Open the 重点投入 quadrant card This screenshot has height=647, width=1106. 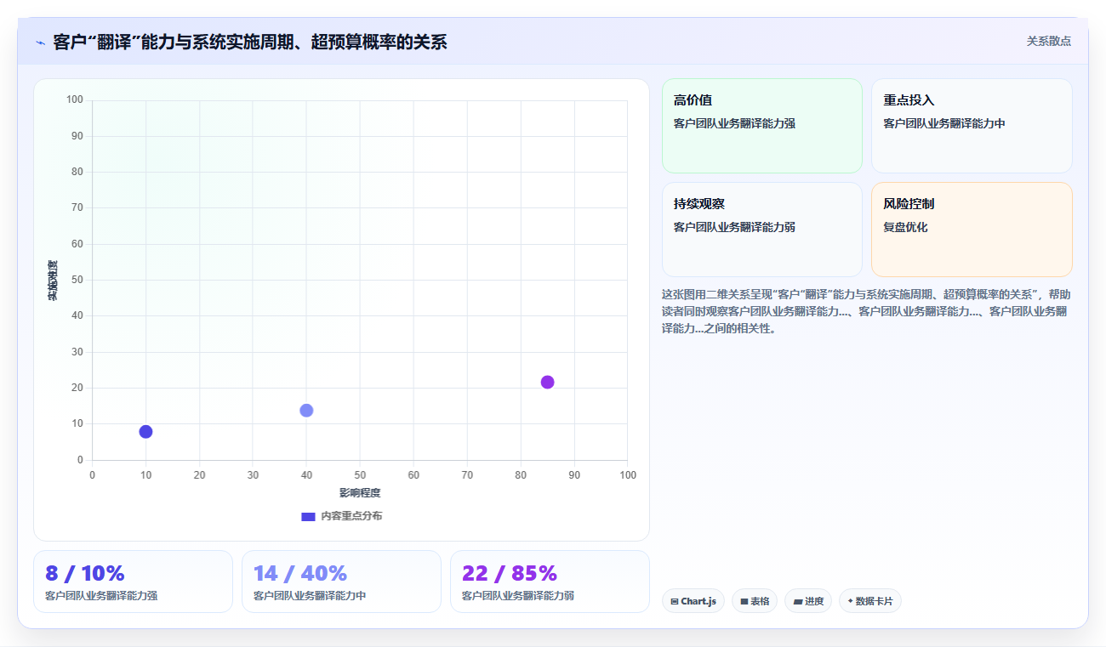click(x=972, y=126)
